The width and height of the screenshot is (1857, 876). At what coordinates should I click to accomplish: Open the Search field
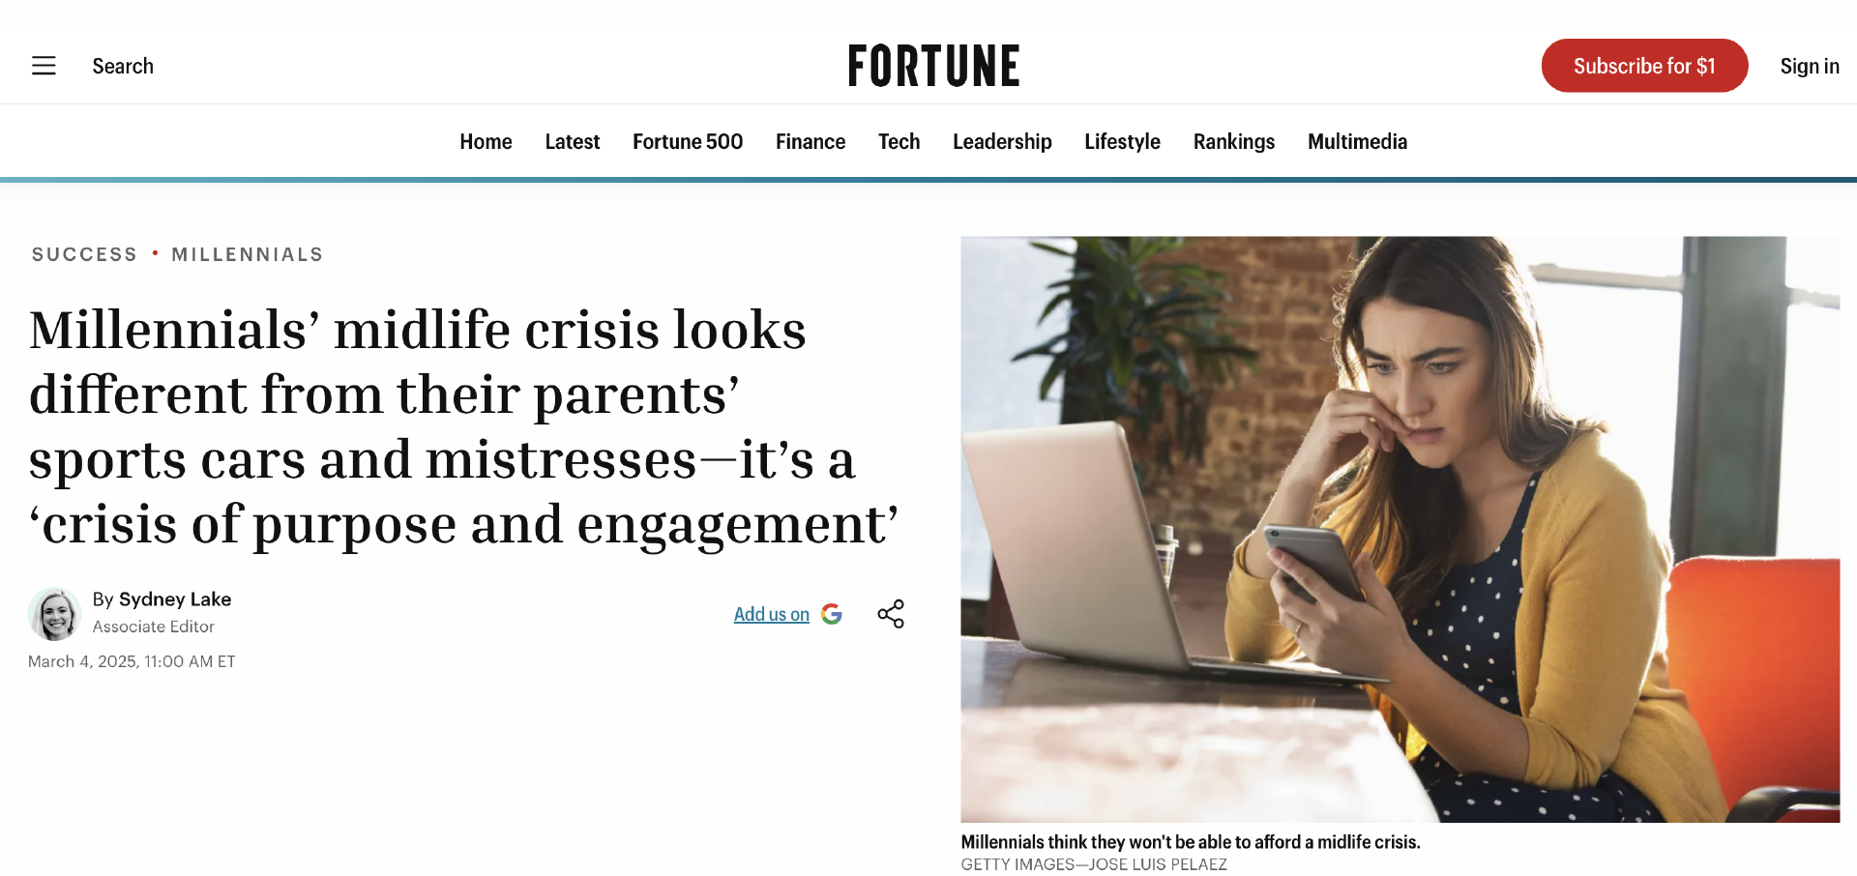point(123,66)
